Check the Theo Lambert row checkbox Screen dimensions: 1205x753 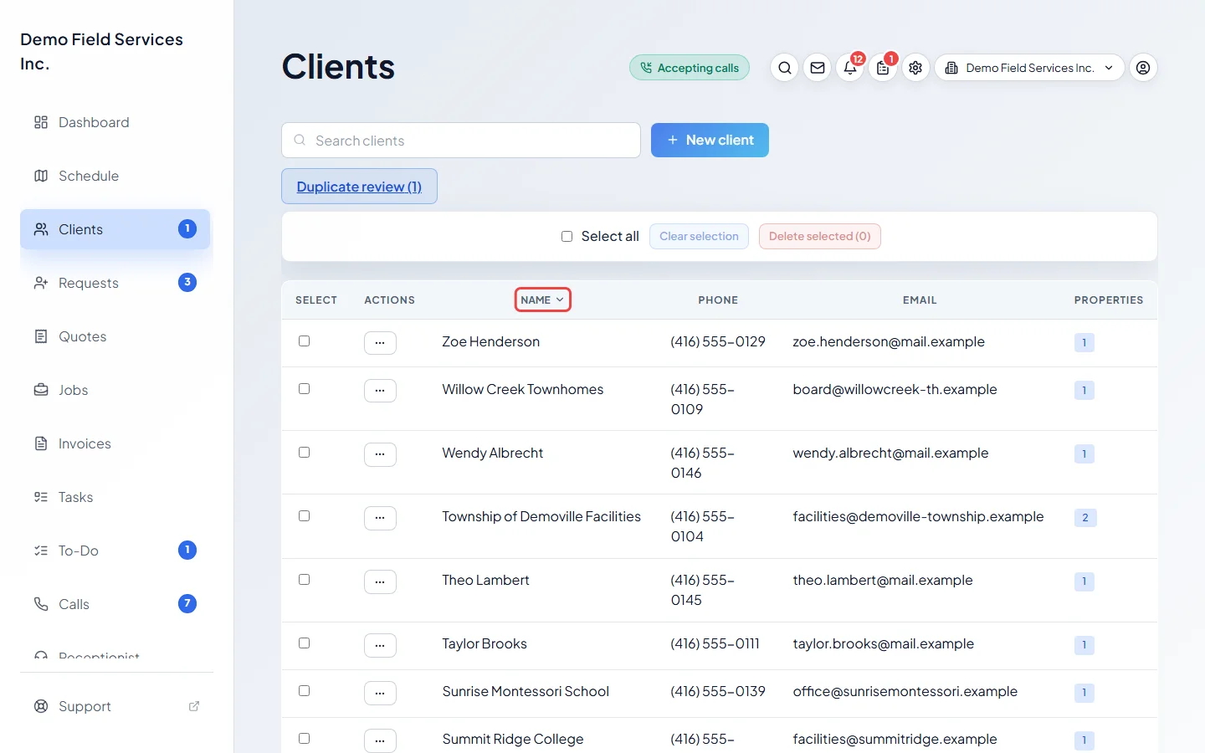point(305,580)
